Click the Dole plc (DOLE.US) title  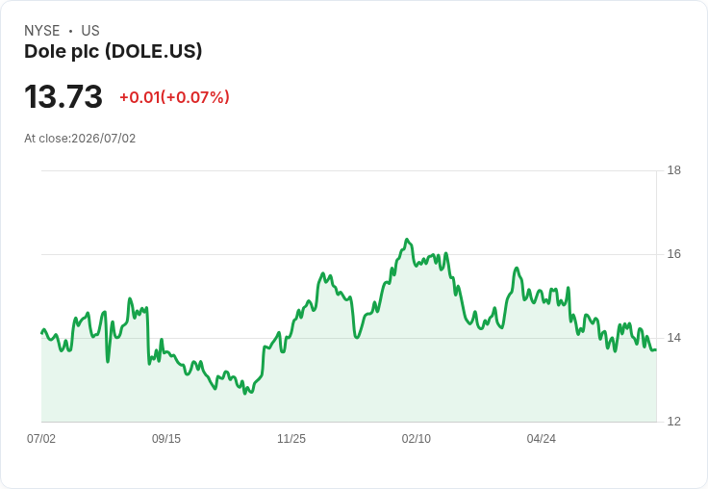coord(113,52)
